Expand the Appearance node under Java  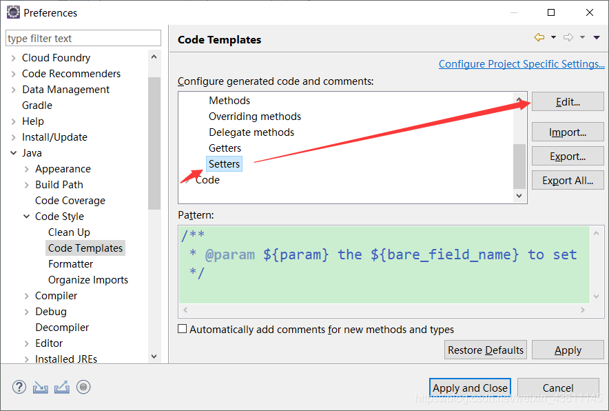[x=27, y=169]
